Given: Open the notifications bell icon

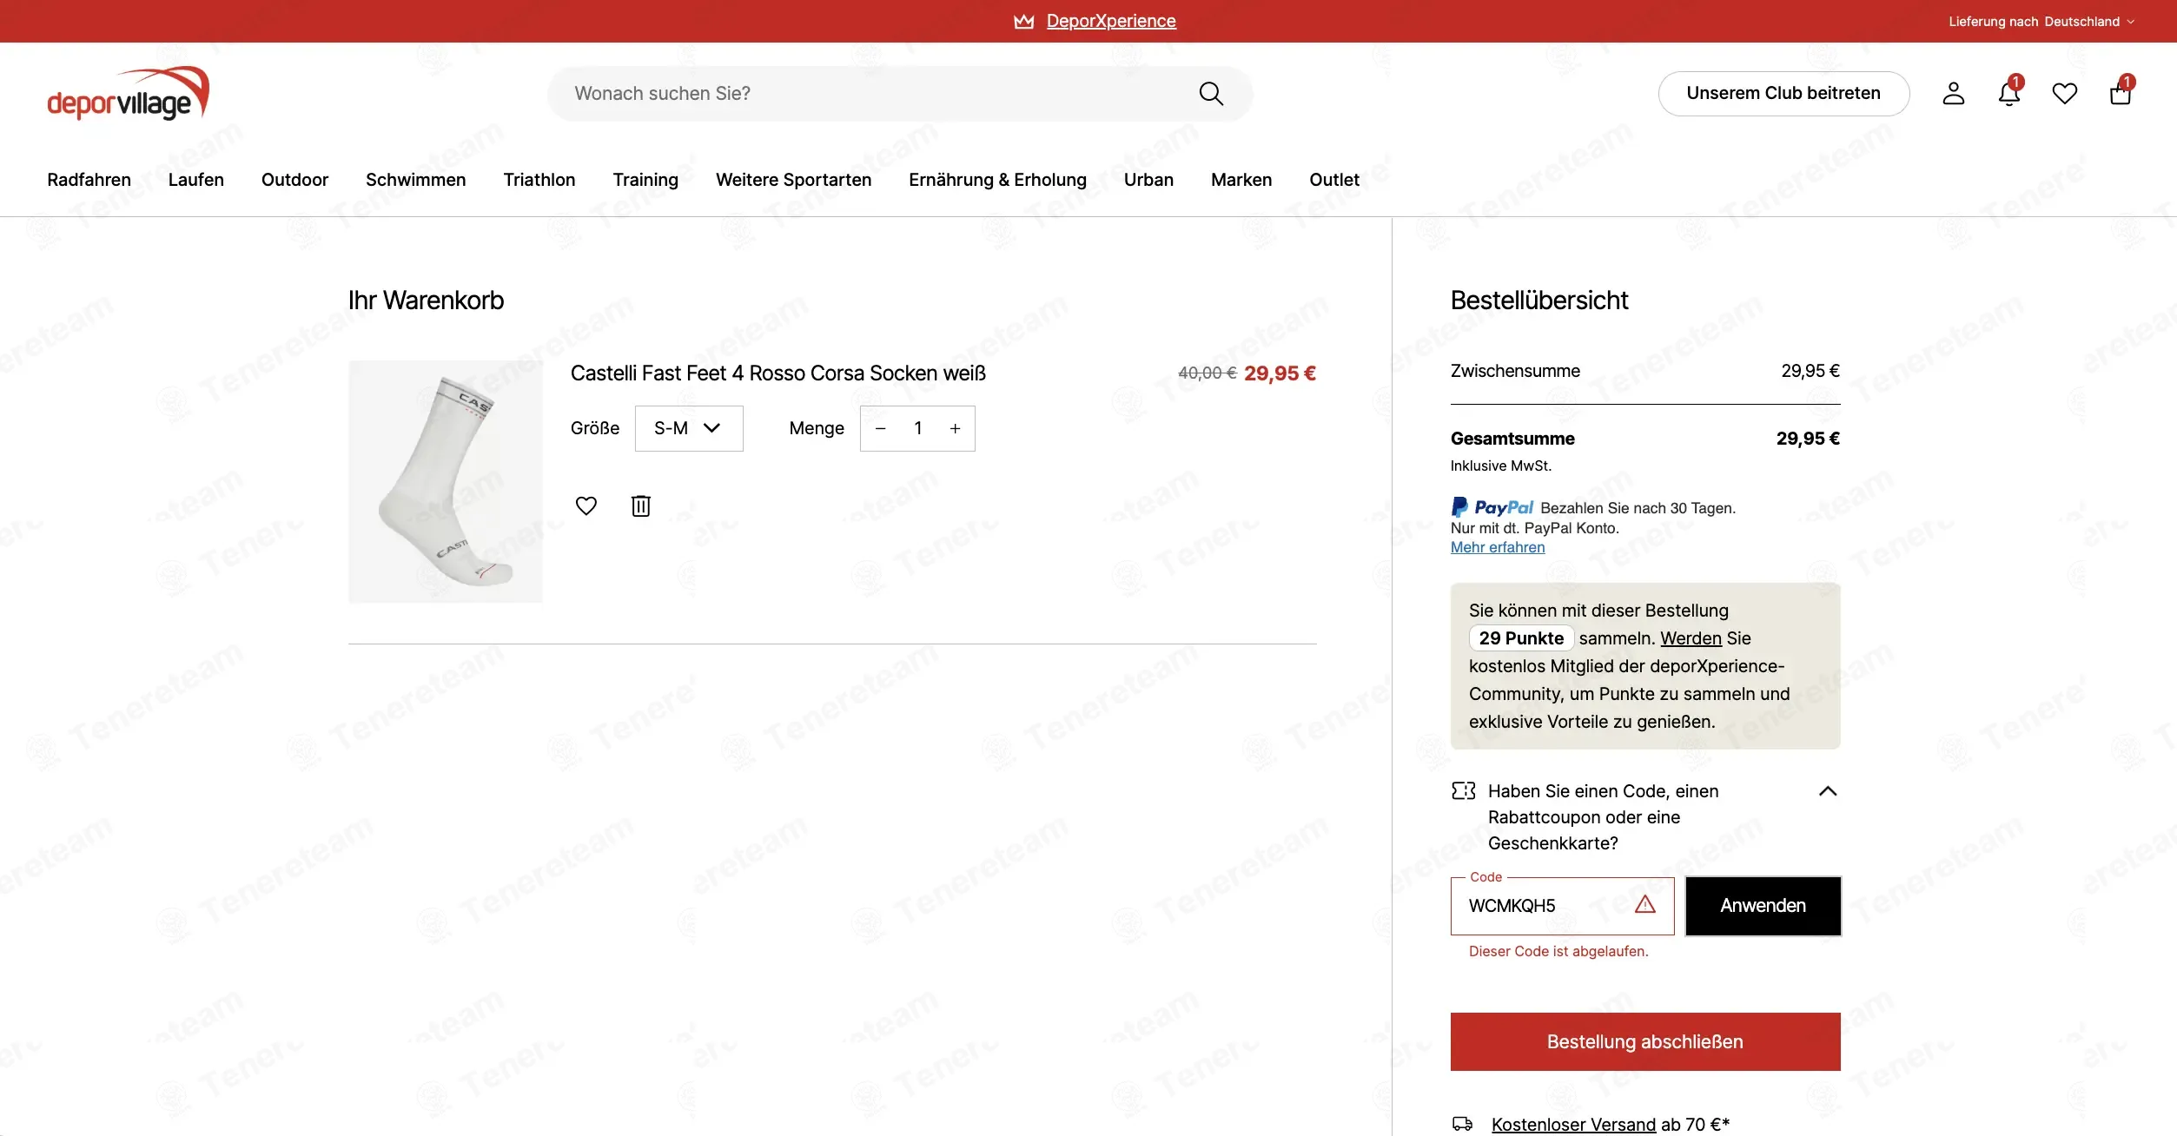Looking at the screenshot, I should pos(2009,92).
